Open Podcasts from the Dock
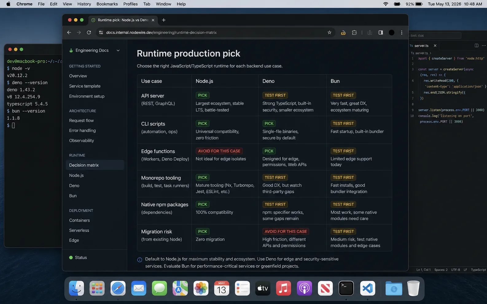 [x=305, y=288]
